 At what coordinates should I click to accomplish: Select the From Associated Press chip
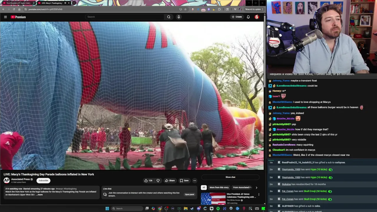[x=242, y=187]
